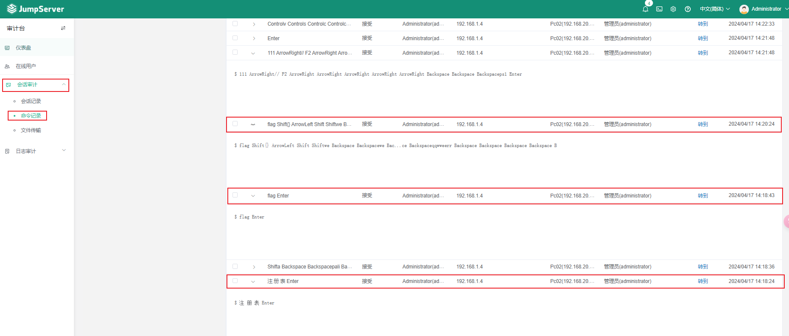
Task: Collapse the 注册表 Enter command row
Action: click(253, 282)
